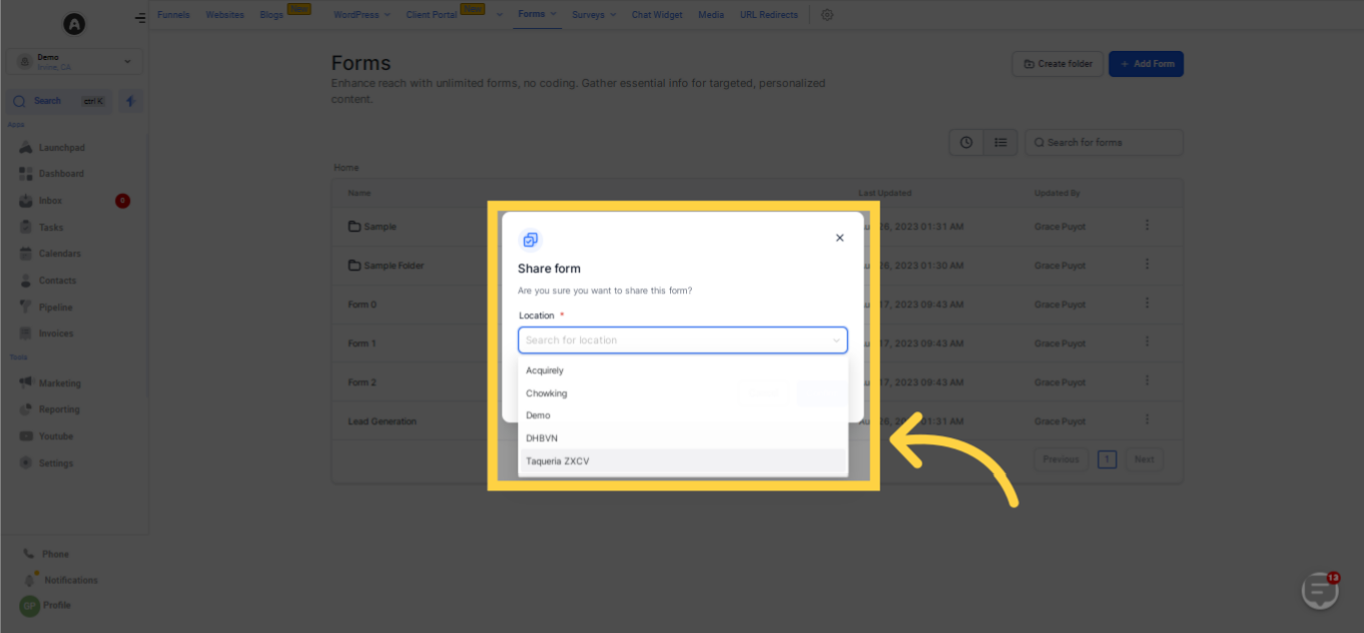Open Marketing in sidebar
This screenshot has width=1364, height=633.
point(60,383)
